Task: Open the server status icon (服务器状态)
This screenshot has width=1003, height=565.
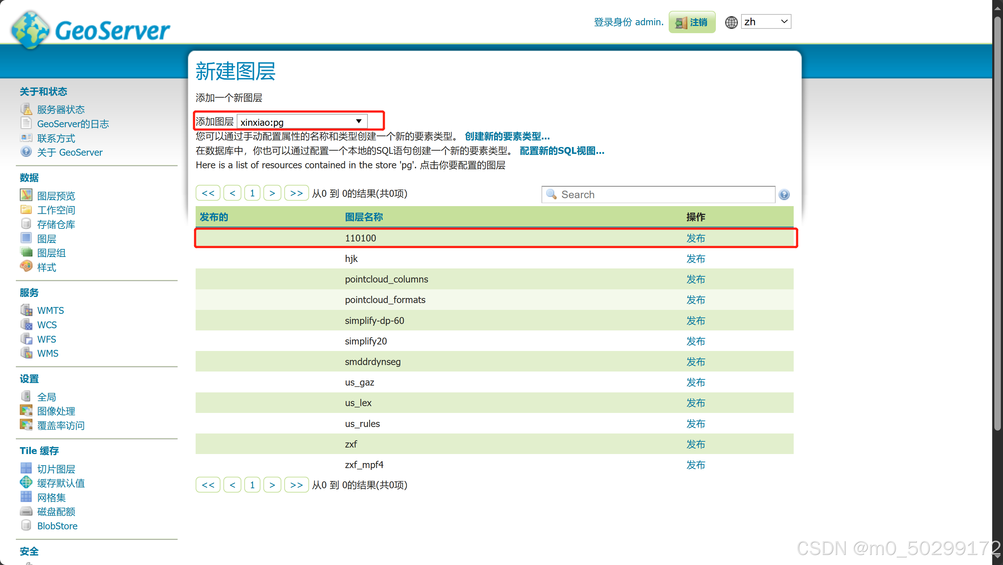Action: tap(26, 109)
